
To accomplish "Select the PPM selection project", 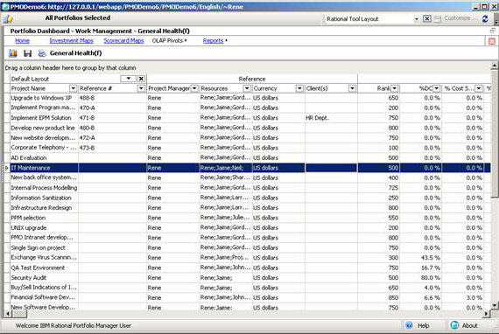I will point(28,218).
